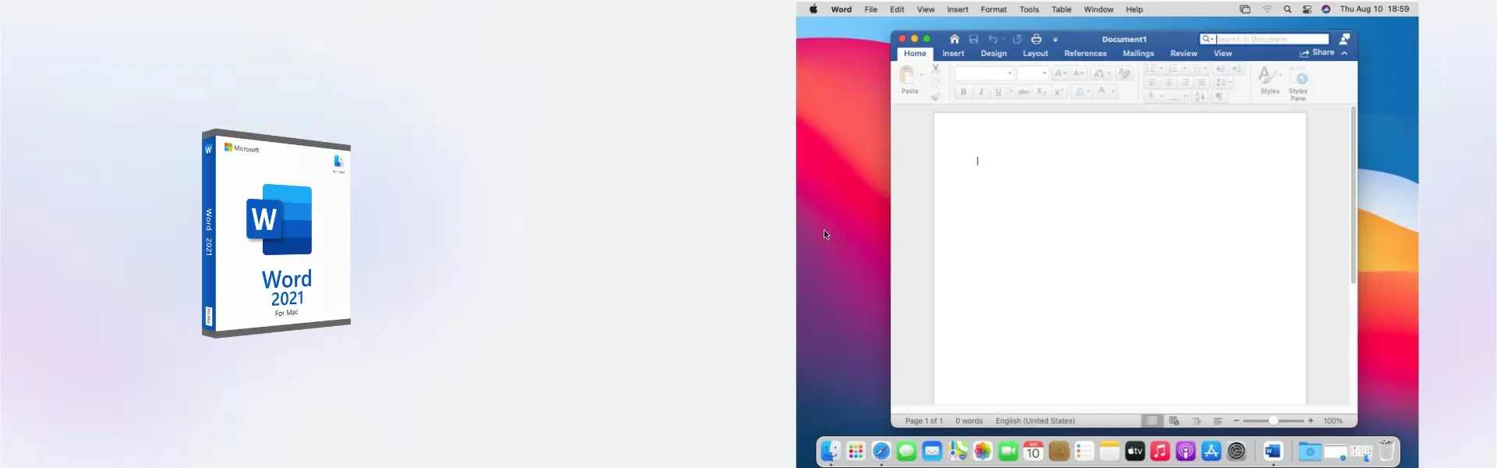Open the Customize Quick Access Toolbar arrow
This screenshot has height=468, width=1497.
pos(1055,40)
